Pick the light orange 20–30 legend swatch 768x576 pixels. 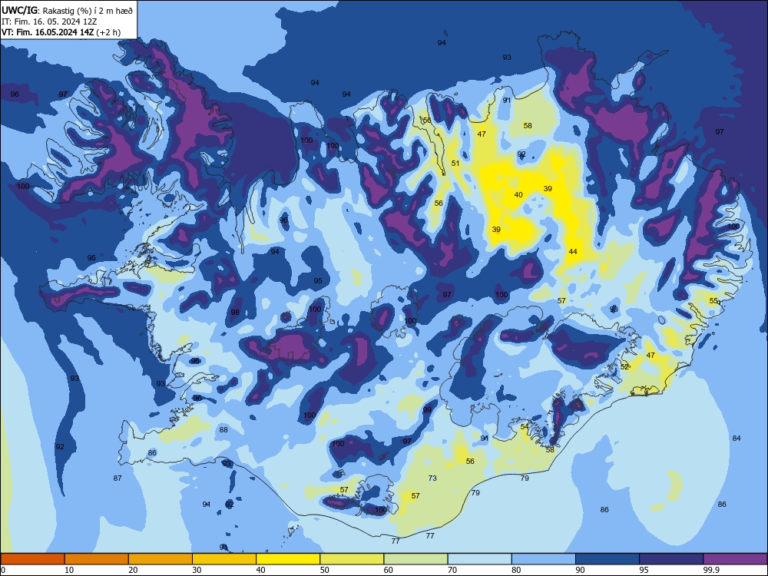(x=161, y=559)
